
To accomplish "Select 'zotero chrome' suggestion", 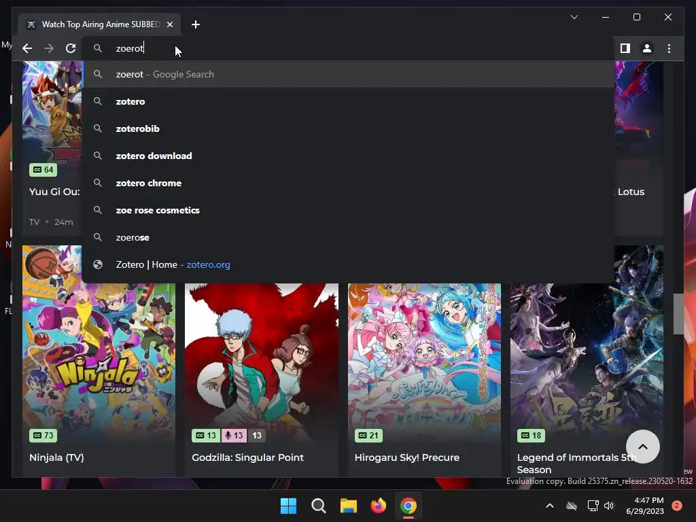I will (349, 183).
